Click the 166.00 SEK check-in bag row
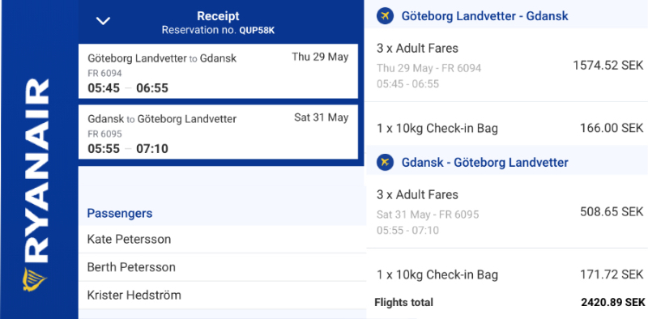Viewport: 648px width, 319px height. pos(507,128)
